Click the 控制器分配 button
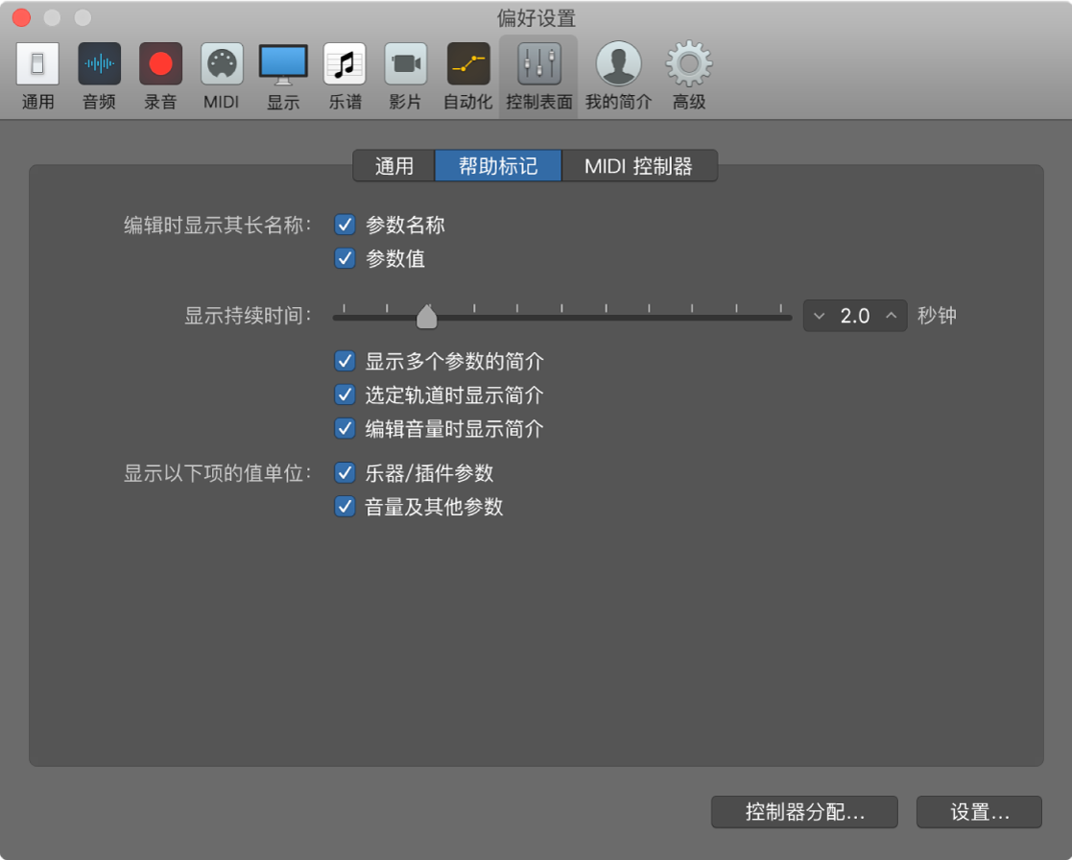The width and height of the screenshot is (1072, 860). click(803, 811)
